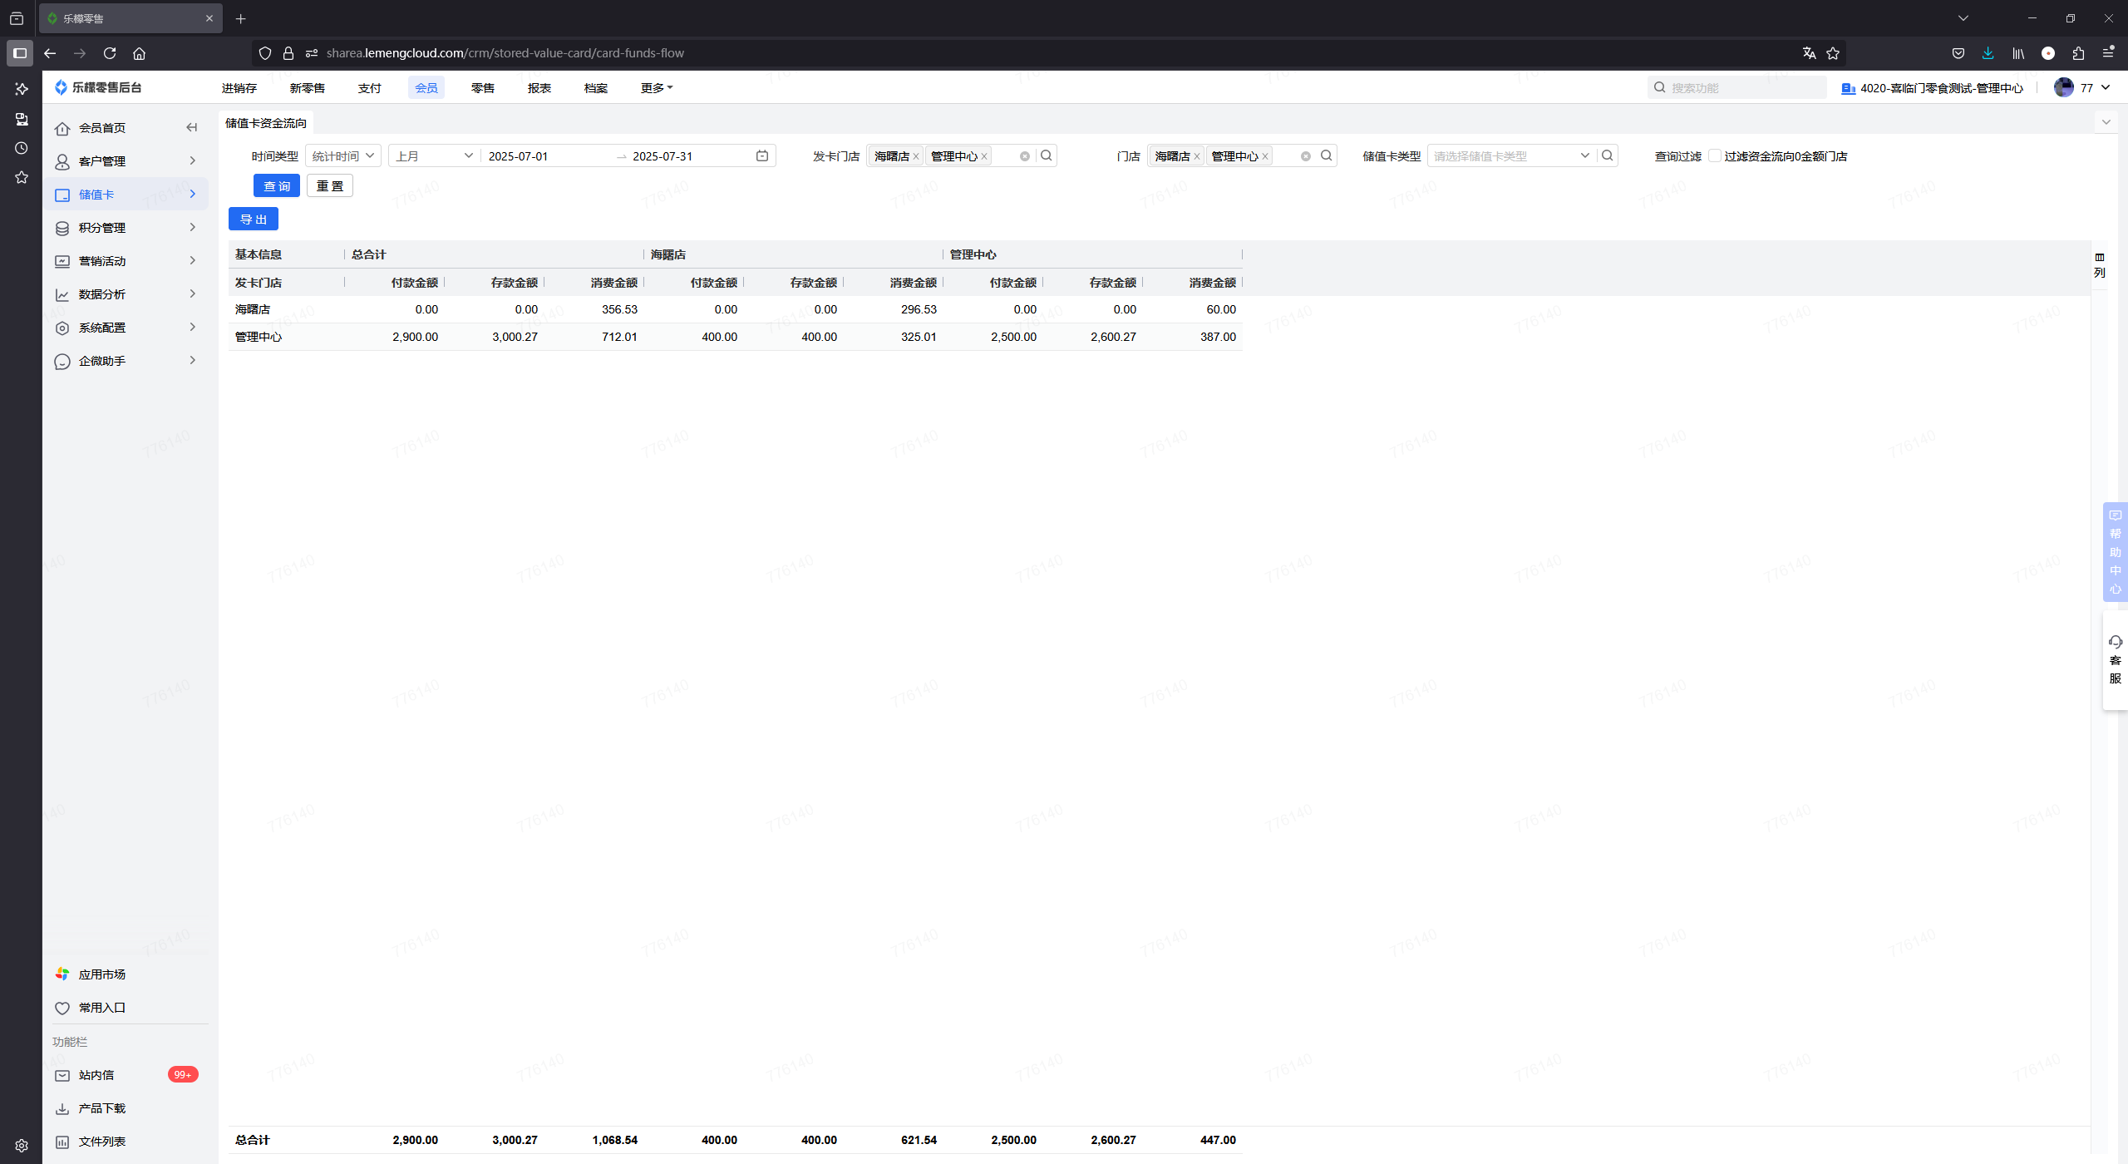
Task: Open a new browser tab
Action: pyautogui.click(x=241, y=18)
